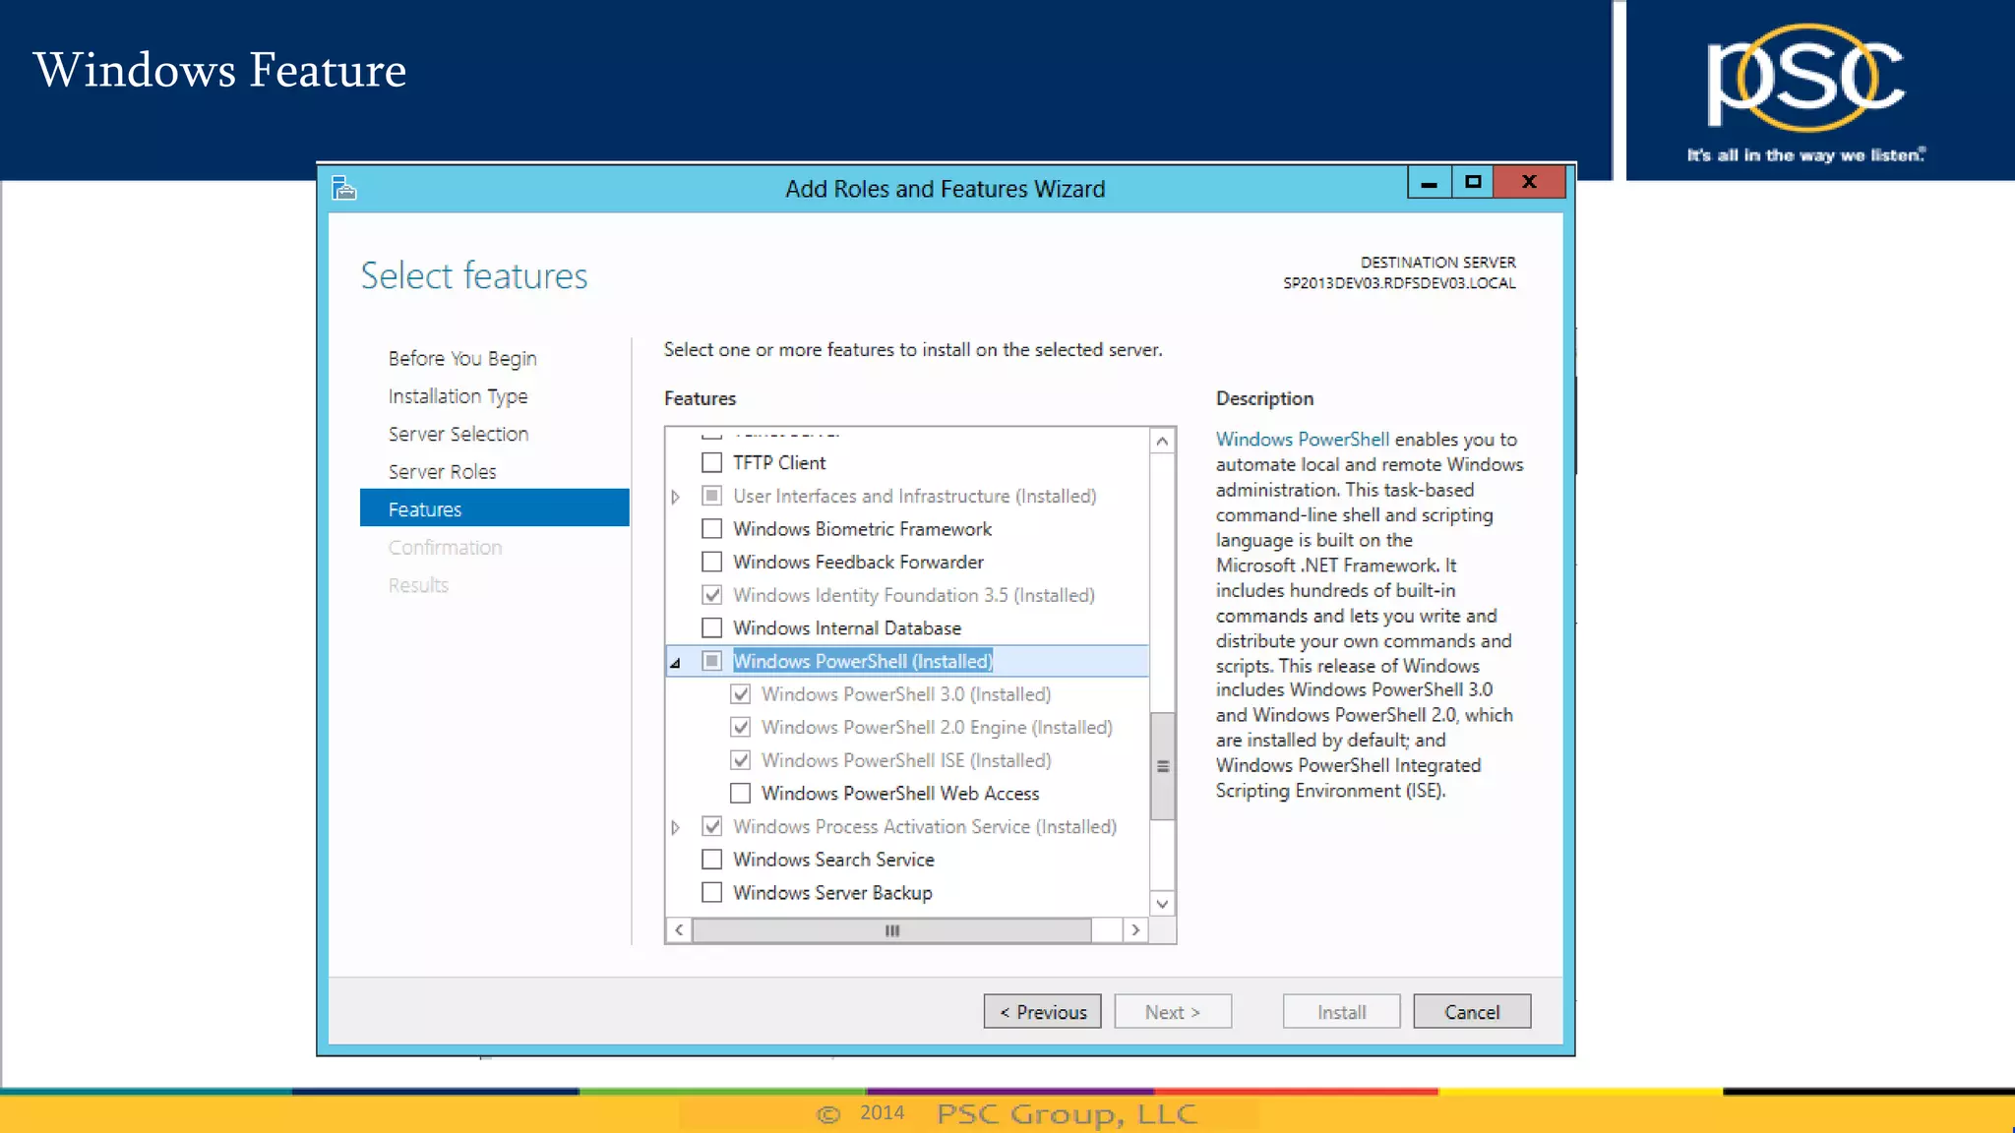Select the Windows PowerShell (Installed) row
Image resolution: width=2015 pixels, height=1133 pixels.
click(907, 661)
